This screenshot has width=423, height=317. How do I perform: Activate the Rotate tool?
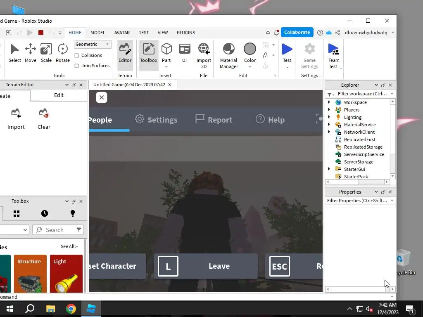coord(63,53)
